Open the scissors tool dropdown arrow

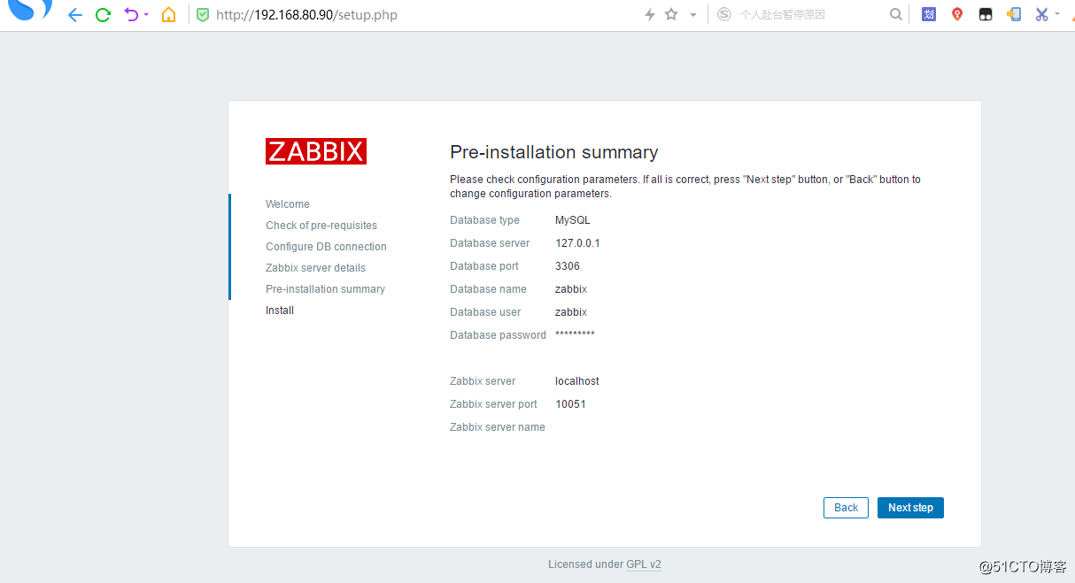click(x=1057, y=15)
